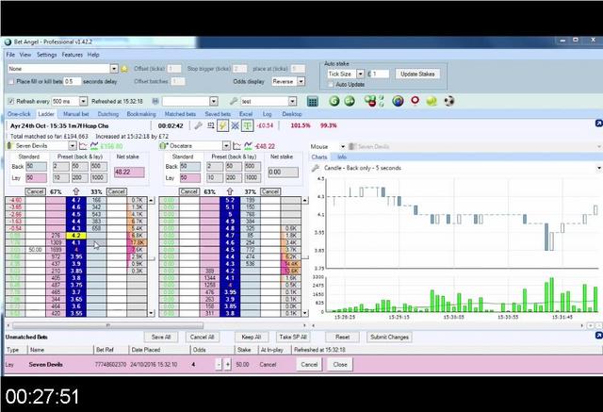Open the Seven Devils ladder selection dropdown

click(73, 146)
